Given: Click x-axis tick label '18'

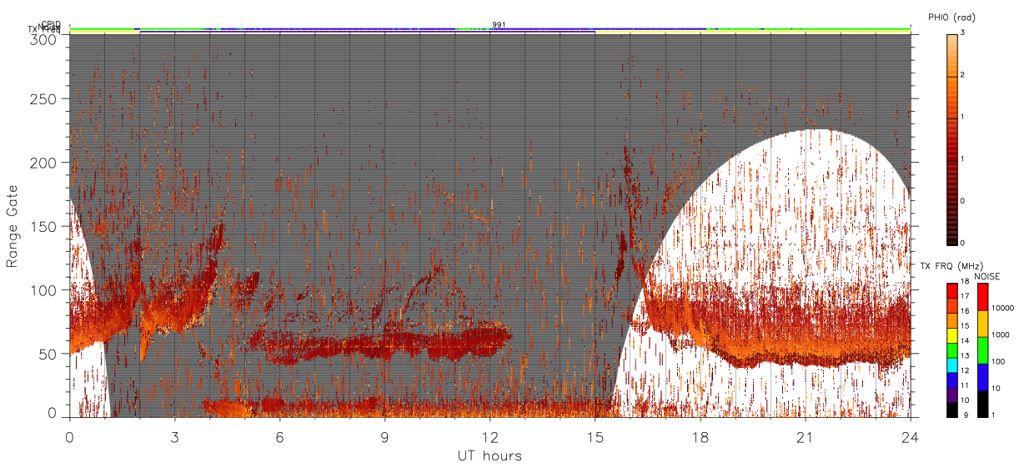Looking at the screenshot, I should click(x=700, y=436).
